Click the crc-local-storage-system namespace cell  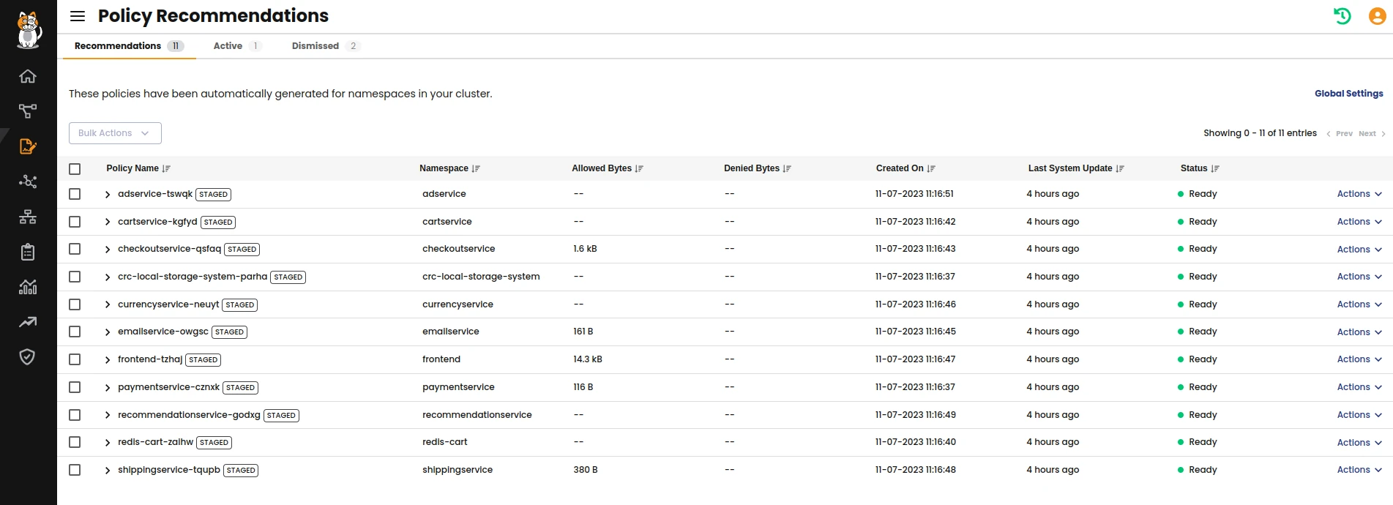point(481,277)
